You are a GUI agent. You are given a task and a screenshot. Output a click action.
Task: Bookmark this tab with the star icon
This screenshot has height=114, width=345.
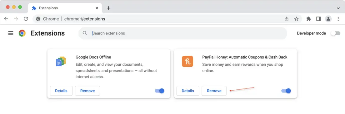coord(296,19)
